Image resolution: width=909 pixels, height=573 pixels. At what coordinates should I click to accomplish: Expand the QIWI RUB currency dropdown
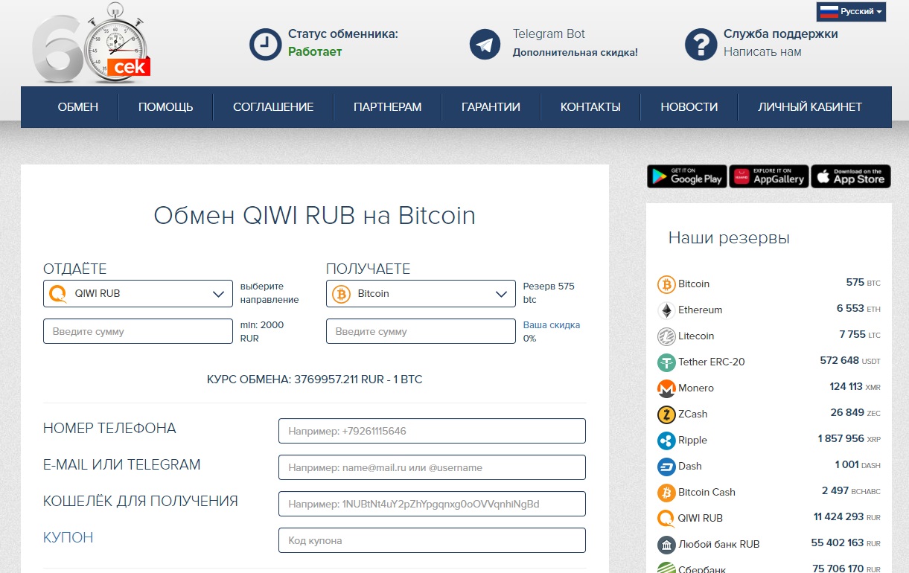[138, 294]
